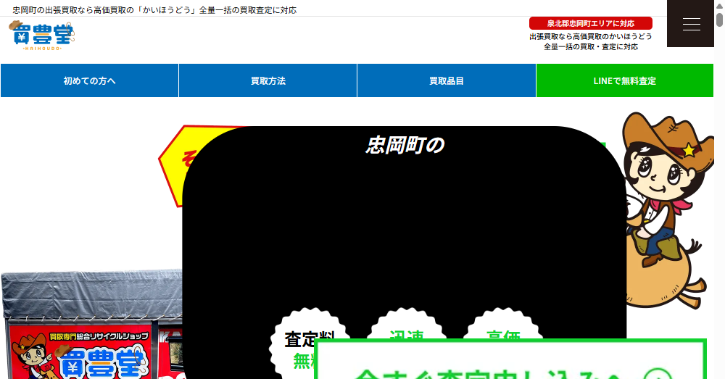The width and height of the screenshot is (725, 379).
Task: Open the hamburger menu icon
Action: pyautogui.click(x=691, y=24)
